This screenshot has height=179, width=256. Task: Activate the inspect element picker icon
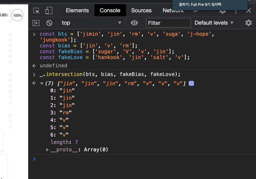click(x=36, y=11)
